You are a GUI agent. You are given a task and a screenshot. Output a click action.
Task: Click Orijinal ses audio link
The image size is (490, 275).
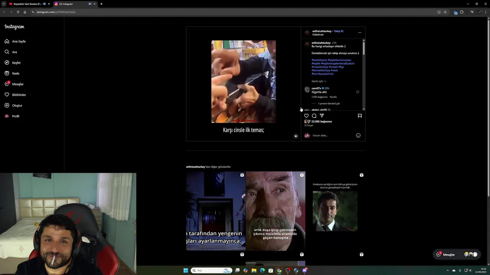tap(318, 34)
